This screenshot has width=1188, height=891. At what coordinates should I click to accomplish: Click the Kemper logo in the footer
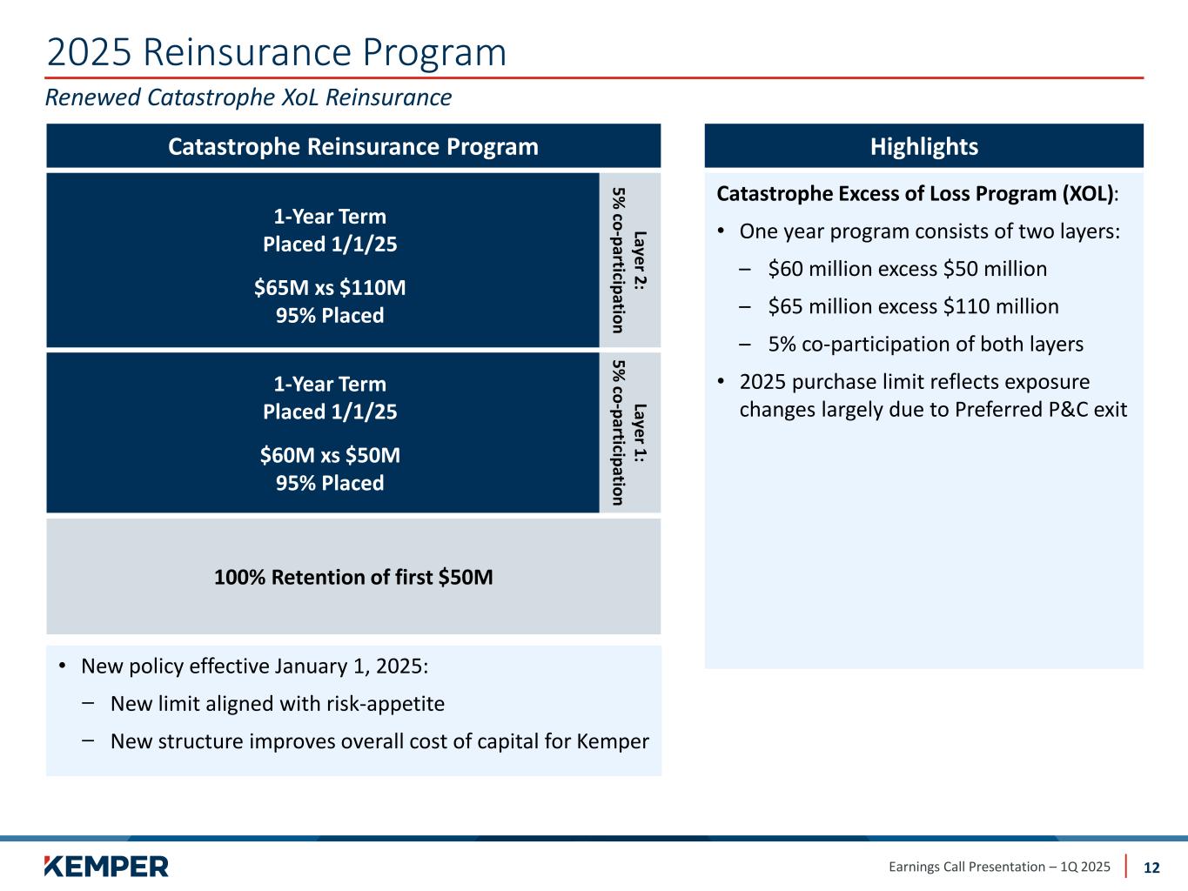106,866
